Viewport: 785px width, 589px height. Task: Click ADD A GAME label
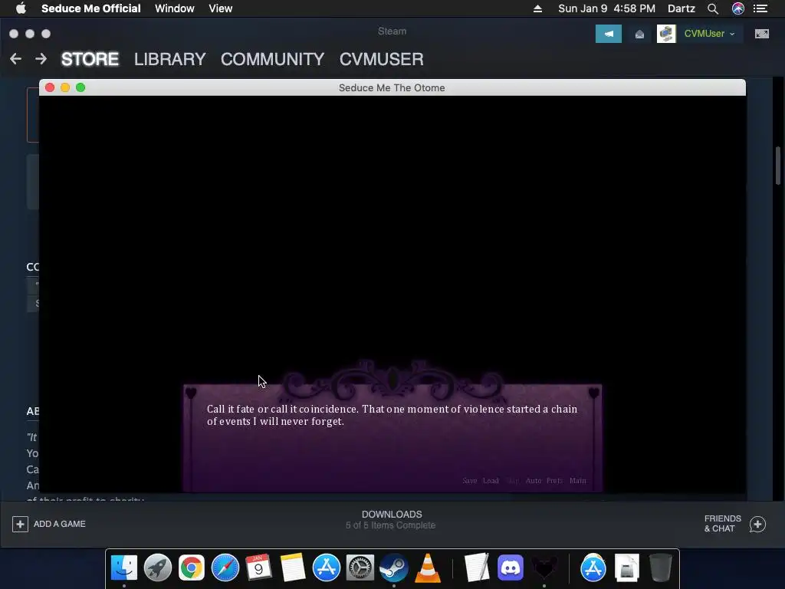click(x=60, y=524)
